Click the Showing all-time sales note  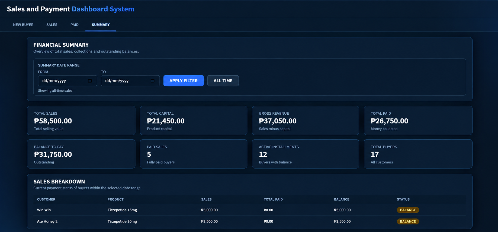point(56,91)
